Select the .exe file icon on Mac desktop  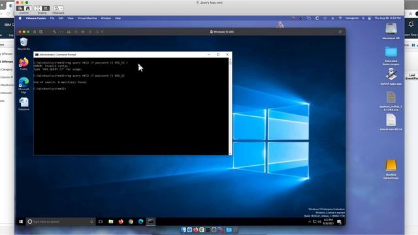click(x=391, y=101)
